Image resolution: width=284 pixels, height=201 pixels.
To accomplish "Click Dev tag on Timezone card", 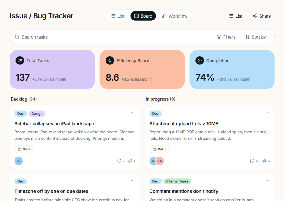I will click(20, 181).
